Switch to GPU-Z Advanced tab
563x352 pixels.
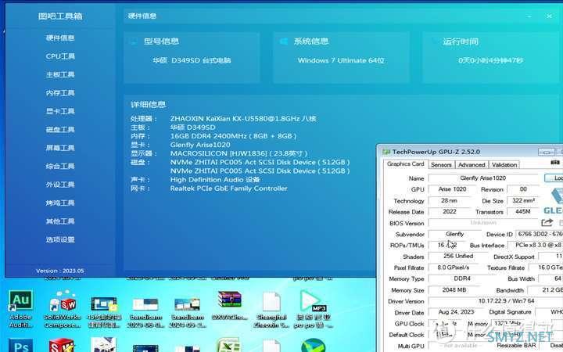point(472,164)
